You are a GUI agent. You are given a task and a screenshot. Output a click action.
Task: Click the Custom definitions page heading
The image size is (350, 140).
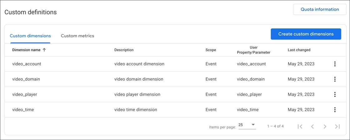(31, 12)
